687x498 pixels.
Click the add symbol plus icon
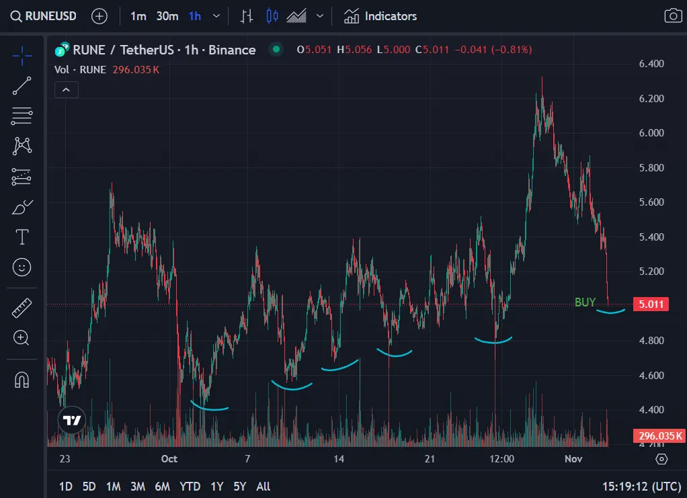[99, 16]
